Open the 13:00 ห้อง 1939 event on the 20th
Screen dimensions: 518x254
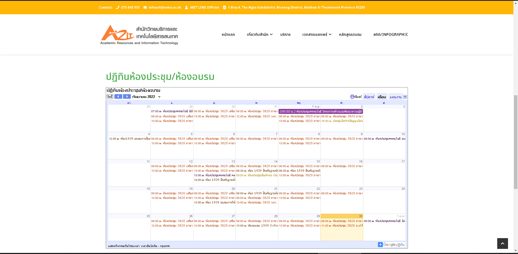[x=214, y=203]
